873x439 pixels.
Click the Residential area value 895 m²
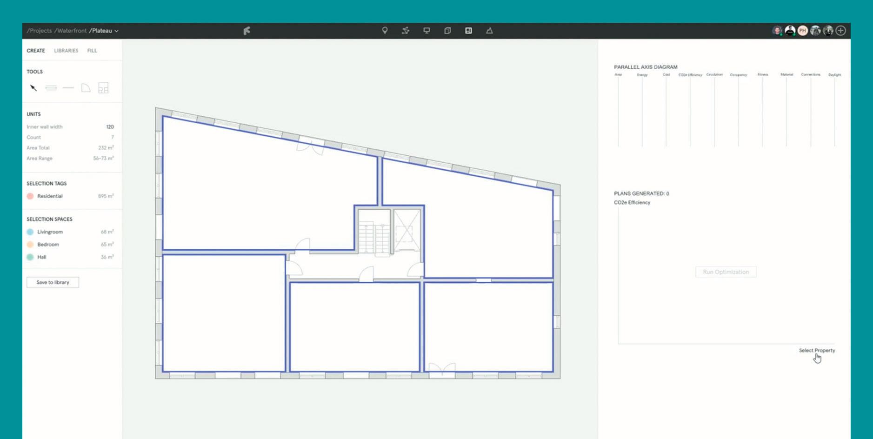click(x=106, y=196)
